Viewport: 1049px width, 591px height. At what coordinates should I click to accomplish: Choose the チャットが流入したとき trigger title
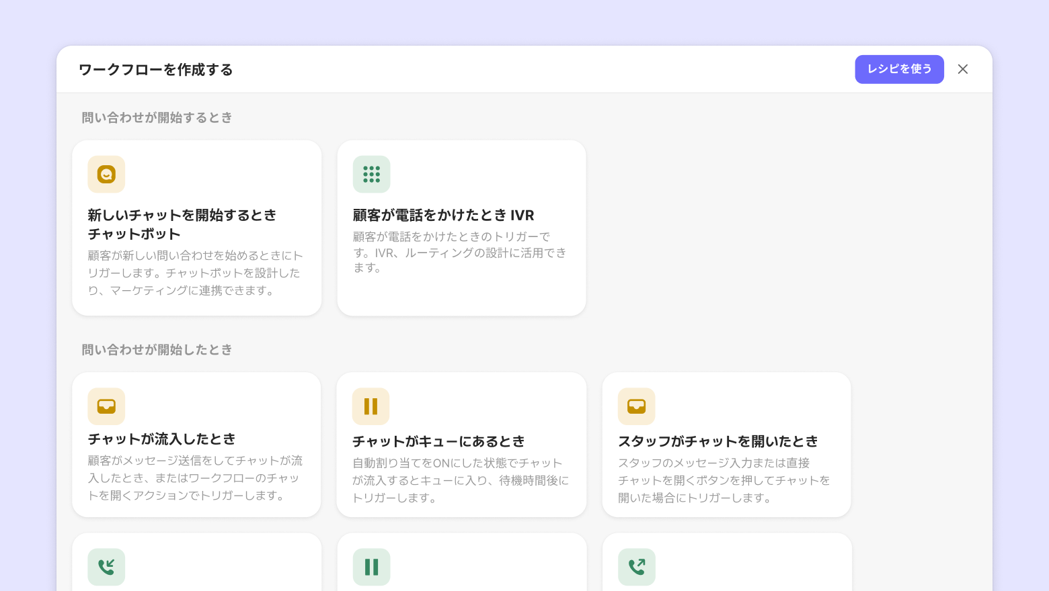pos(162,439)
